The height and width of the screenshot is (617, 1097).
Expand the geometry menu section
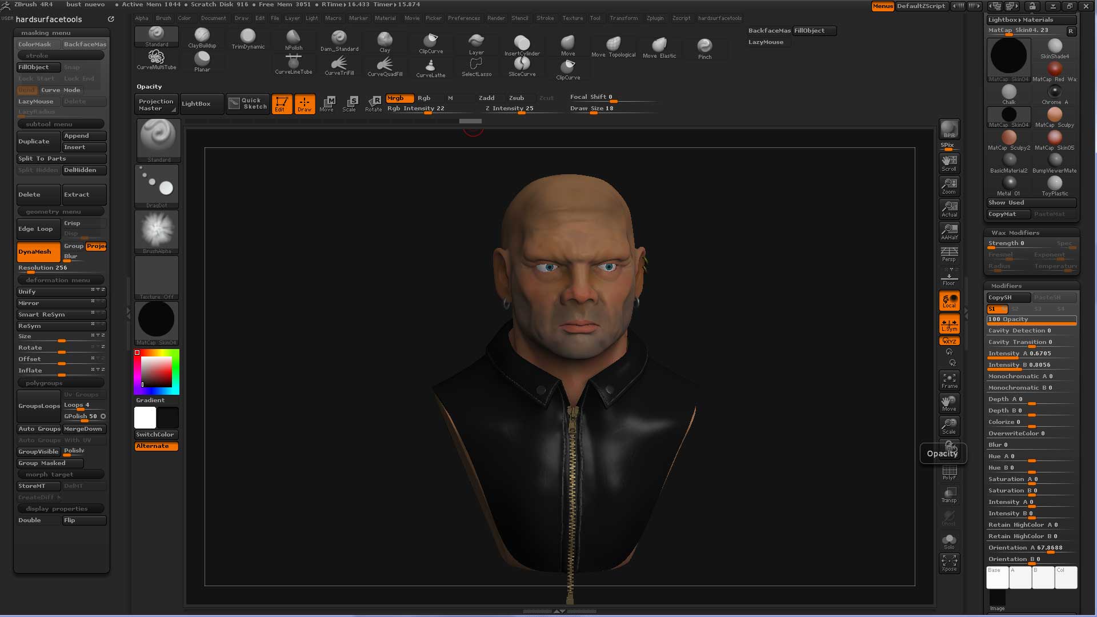61,211
